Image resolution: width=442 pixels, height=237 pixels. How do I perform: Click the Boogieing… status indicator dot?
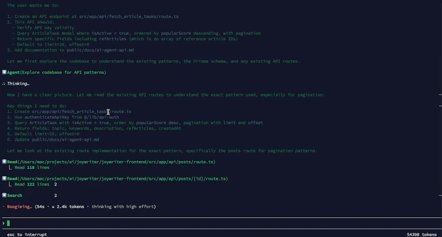pos(3,207)
